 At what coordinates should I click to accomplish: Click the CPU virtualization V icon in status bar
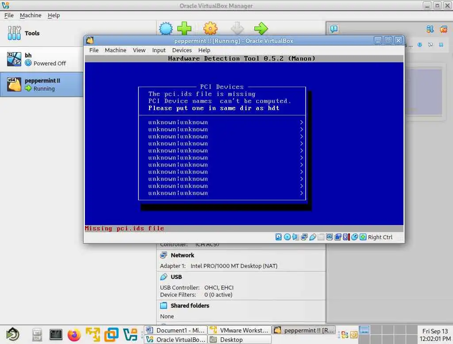coord(346,237)
